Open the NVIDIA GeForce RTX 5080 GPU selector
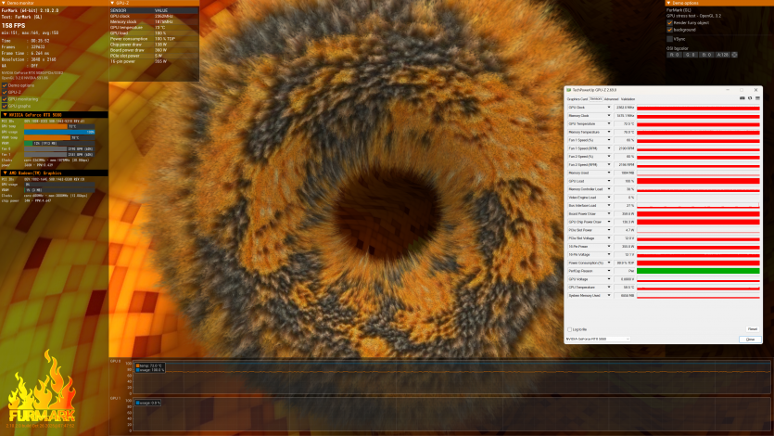This screenshot has width=774, height=436. pyautogui.click(x=598, y=339)
